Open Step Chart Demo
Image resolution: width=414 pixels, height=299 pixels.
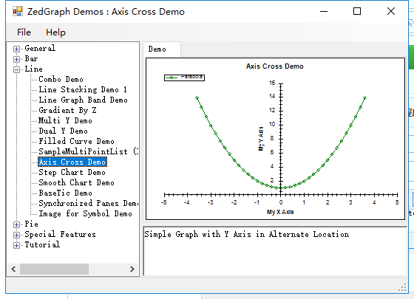pos(72,172)
